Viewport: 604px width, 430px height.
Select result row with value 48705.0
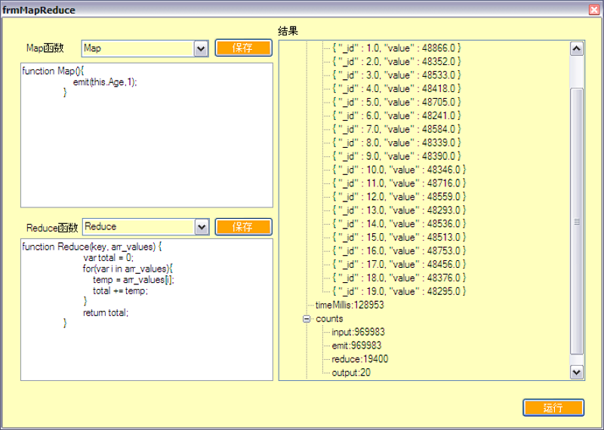coord(397,102)
